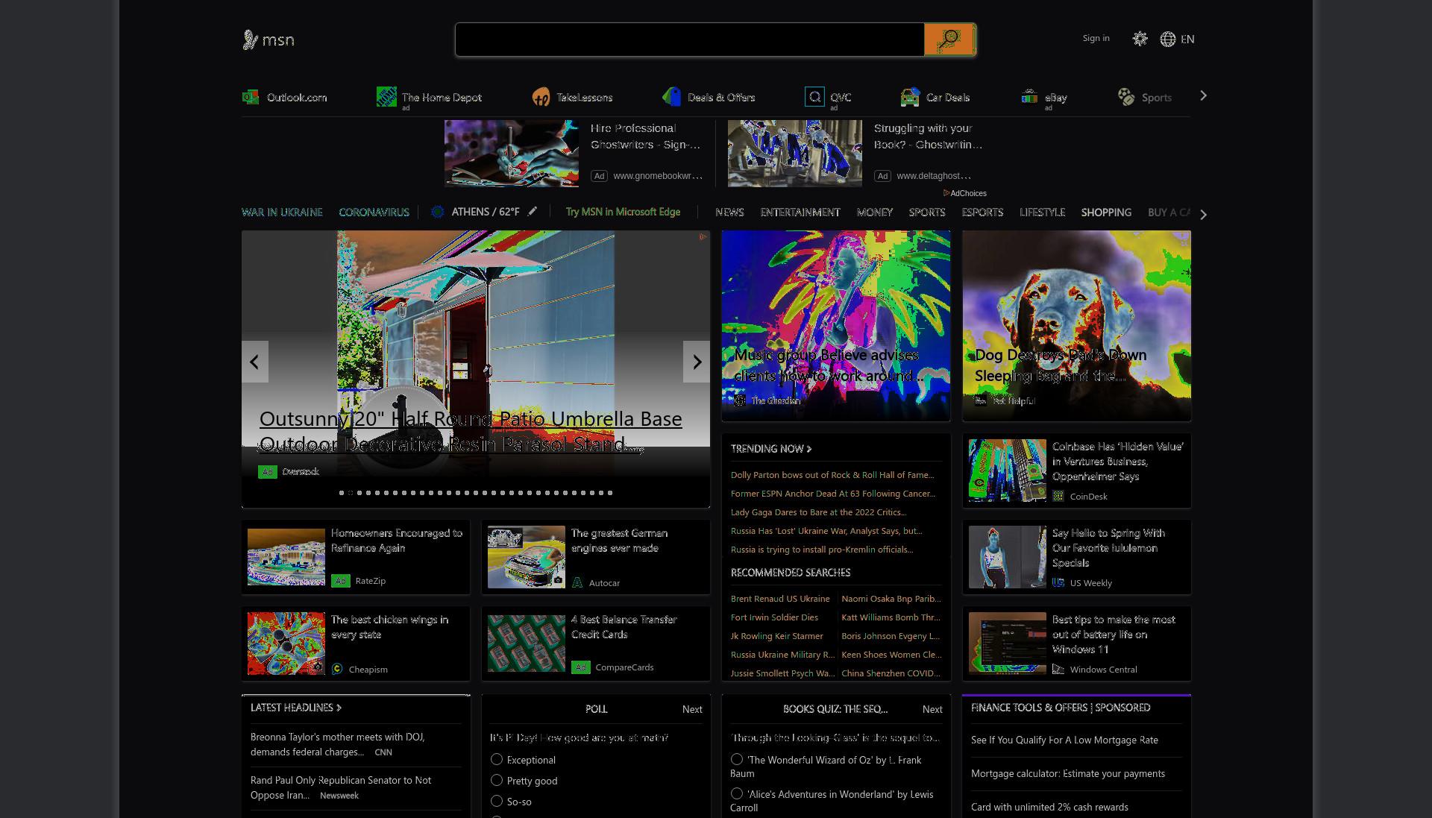Open the SHOPPING navigation tab
The height and width of the screenshot is (818, 1432).
pos(1106,212)
